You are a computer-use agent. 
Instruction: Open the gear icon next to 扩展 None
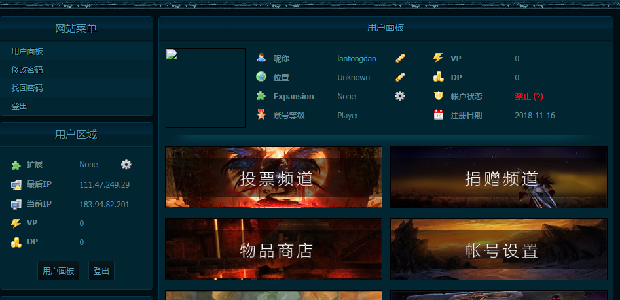(x=126, y=164)
